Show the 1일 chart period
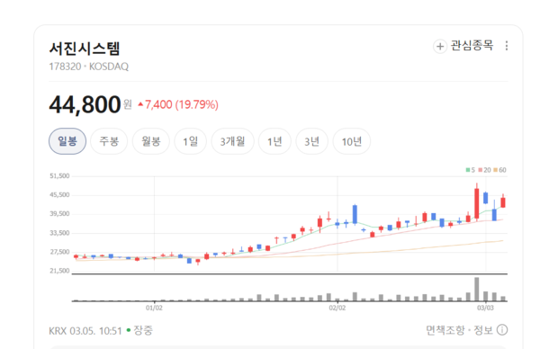 click(x=190, y=141)
